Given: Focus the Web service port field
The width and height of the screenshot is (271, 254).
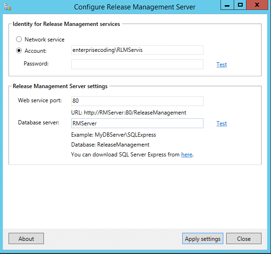Looking at the screenshot, I should pyautogui.click(x=137, y=101).
